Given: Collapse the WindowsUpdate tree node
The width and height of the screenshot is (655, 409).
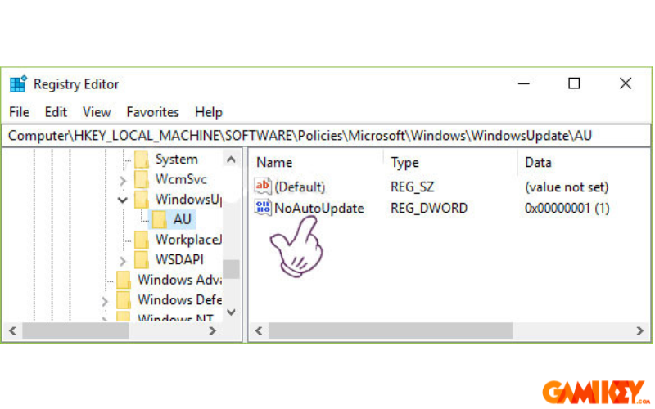Looking at the screenshot, I should pos(122,200).
